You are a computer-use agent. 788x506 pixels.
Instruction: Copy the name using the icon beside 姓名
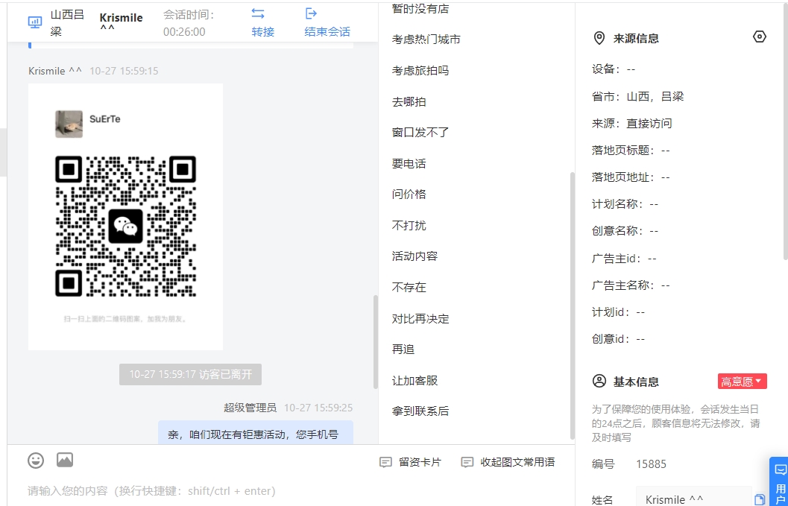point(760,499)
